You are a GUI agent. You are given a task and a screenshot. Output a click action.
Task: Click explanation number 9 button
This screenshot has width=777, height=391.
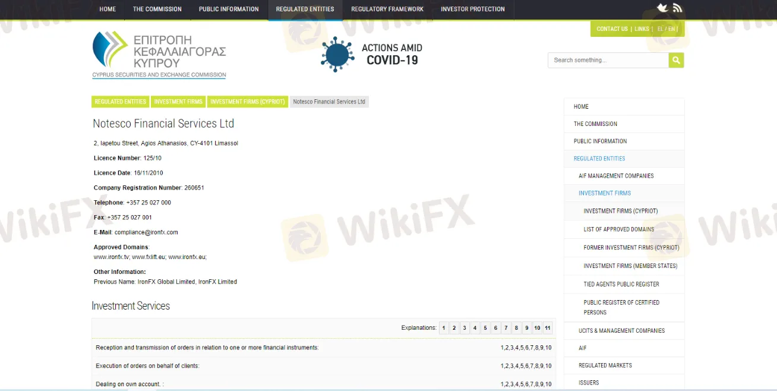527,328
